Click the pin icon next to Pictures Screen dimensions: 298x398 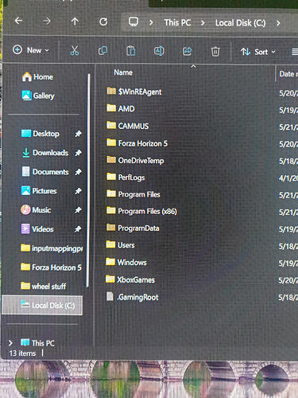[78, 191]
